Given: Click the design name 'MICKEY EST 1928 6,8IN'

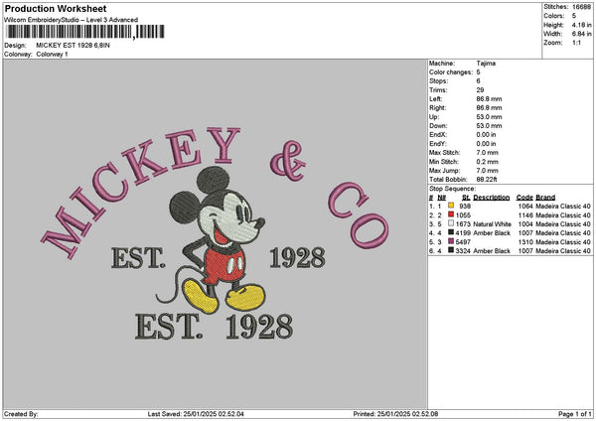Looking at the screenshot, I should point(73,46).
